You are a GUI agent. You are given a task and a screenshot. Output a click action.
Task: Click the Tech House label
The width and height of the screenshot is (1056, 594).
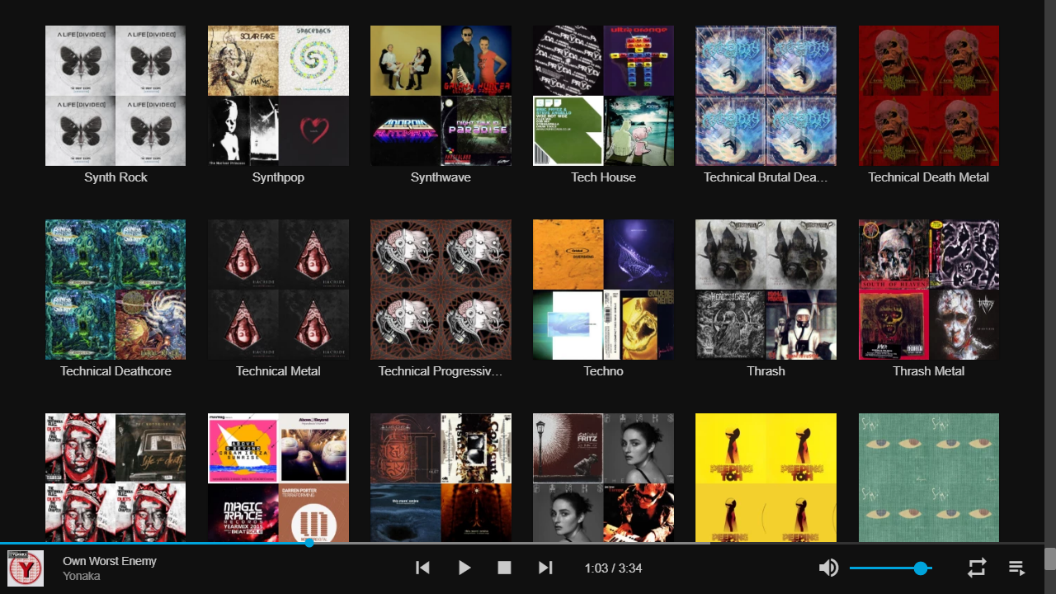(603, 177)
